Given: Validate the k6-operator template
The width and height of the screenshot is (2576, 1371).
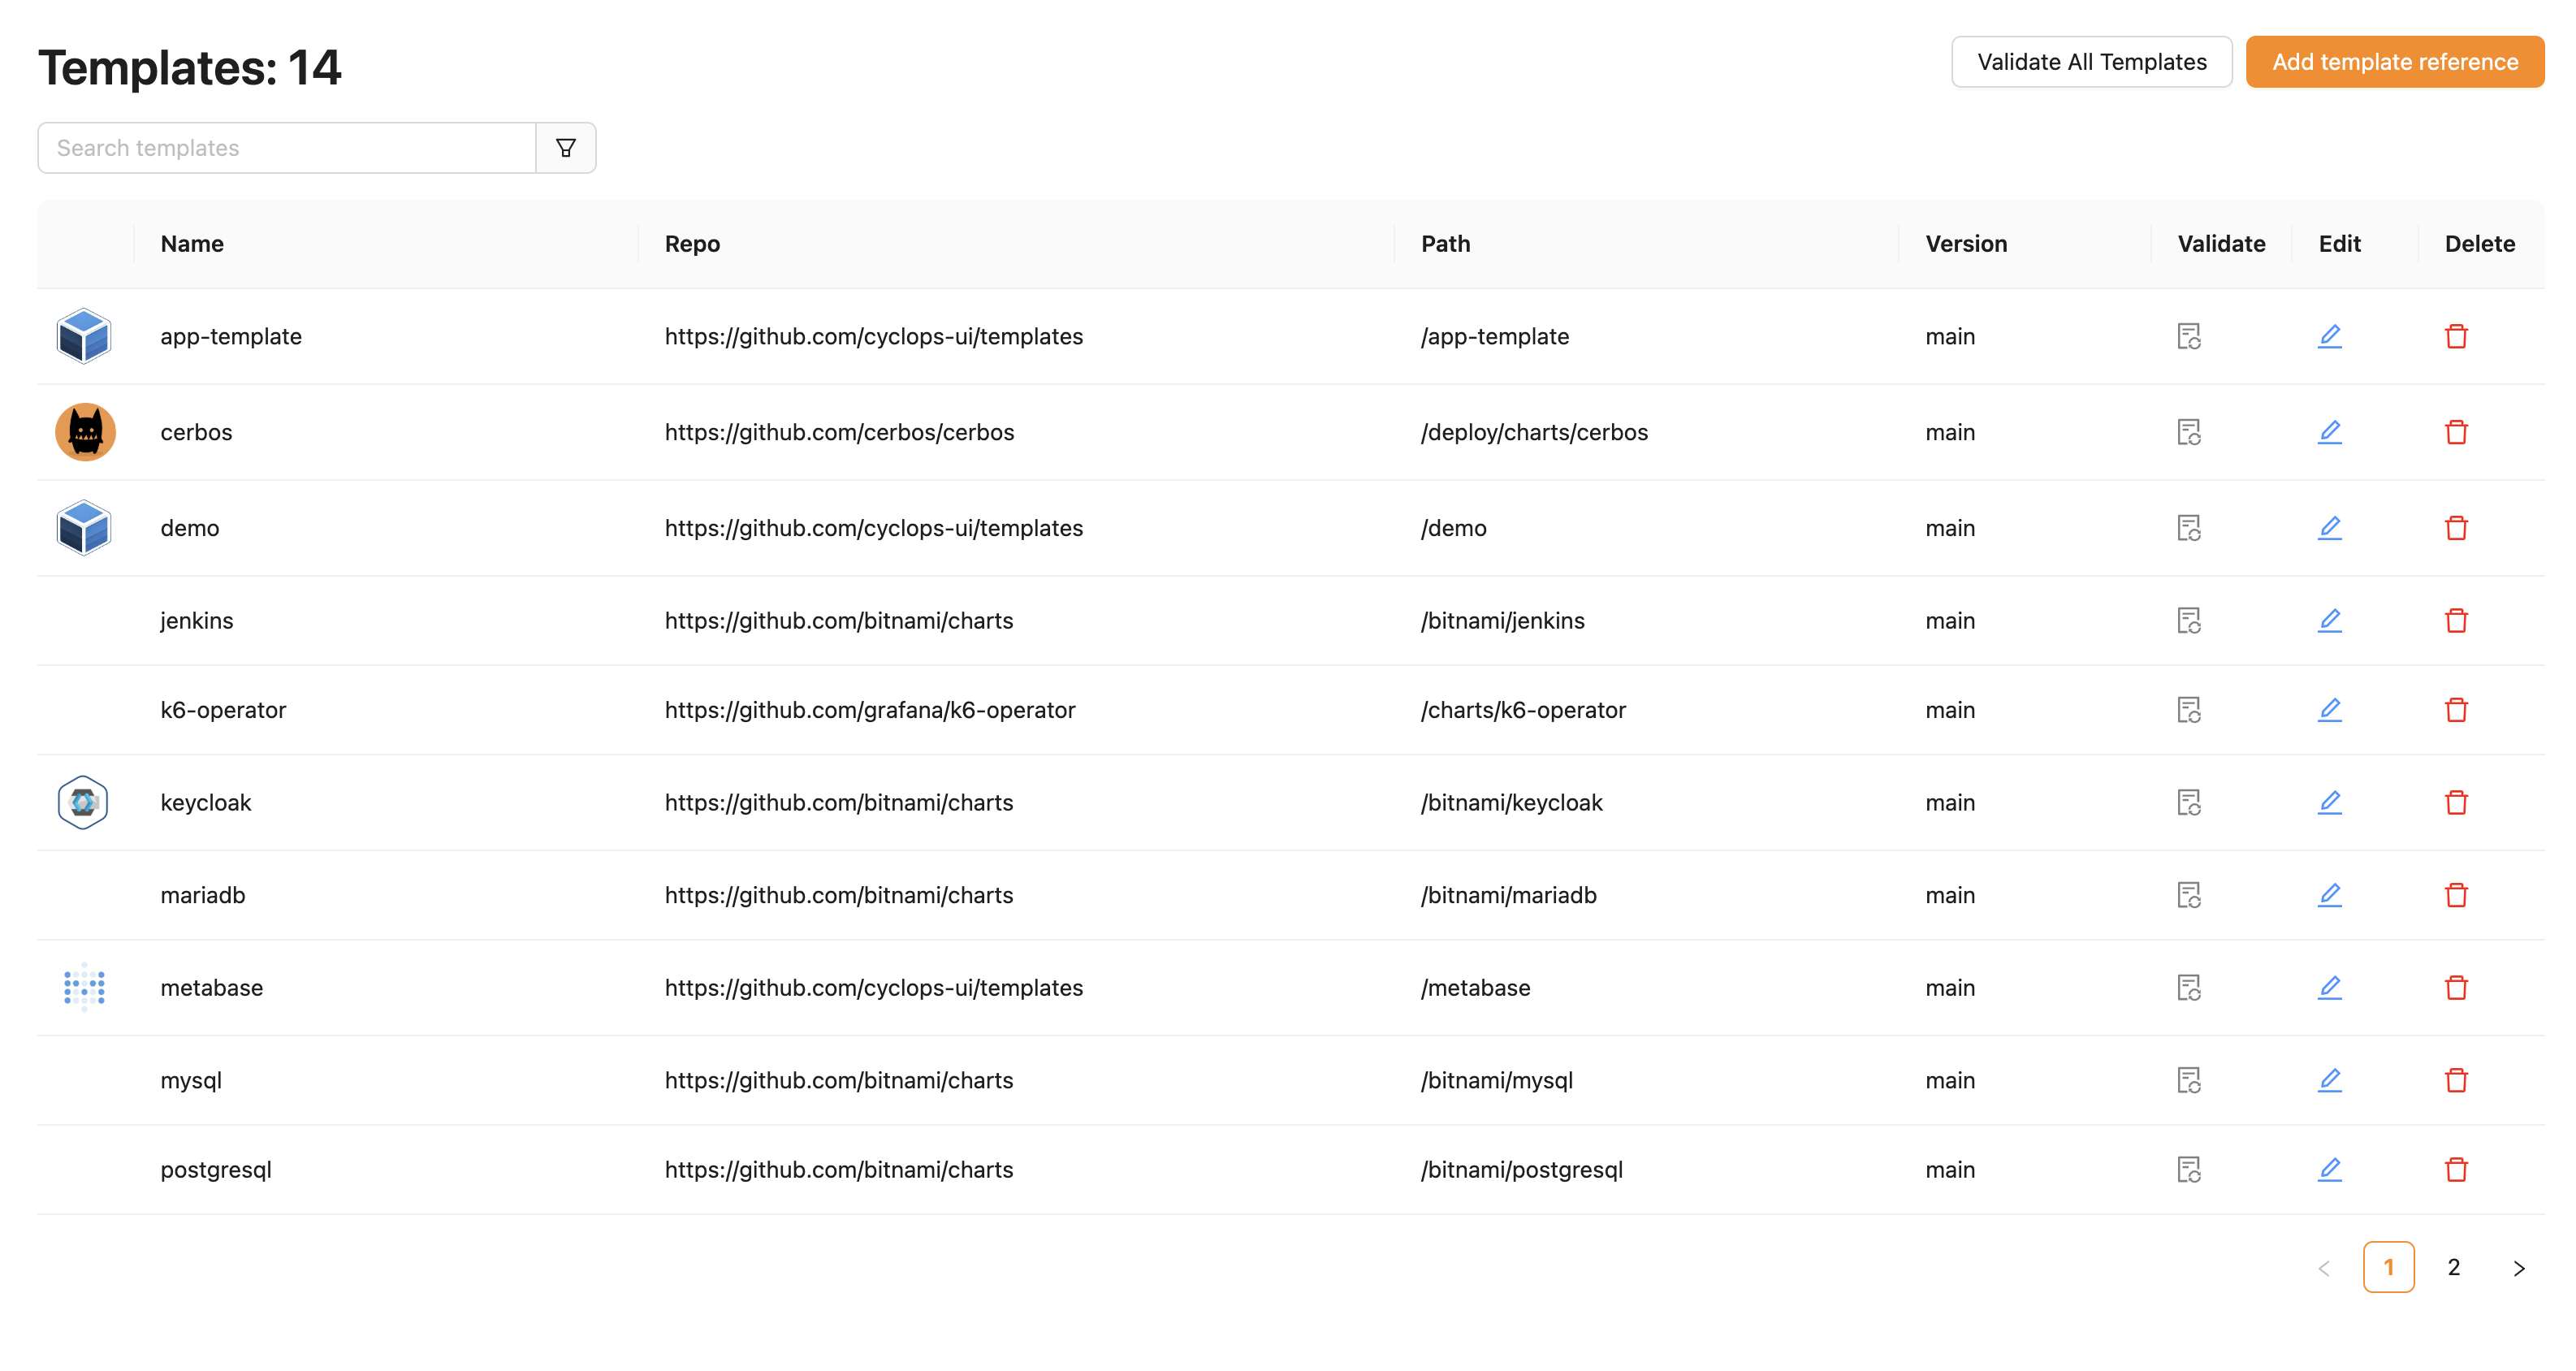Looking at the screenshot, I should pyautogui.click(x=2188, y=710).
